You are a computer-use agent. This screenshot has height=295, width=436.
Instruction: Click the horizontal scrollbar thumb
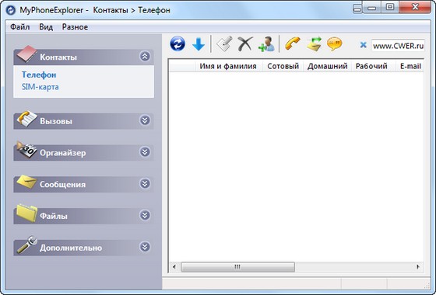pos(237,267)
